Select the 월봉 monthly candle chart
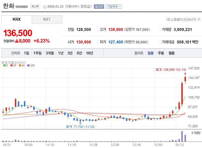The image size is (202, 148). coord(171,53)
